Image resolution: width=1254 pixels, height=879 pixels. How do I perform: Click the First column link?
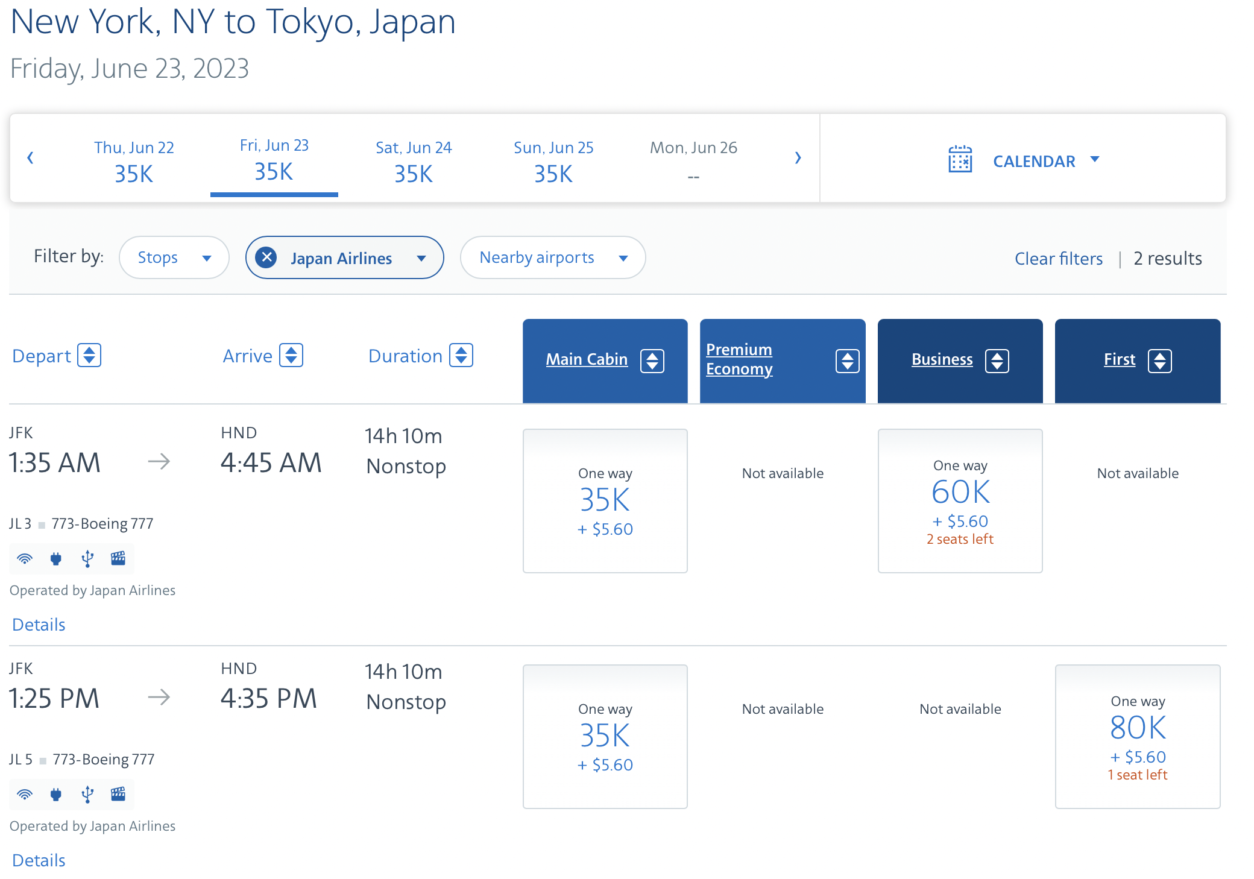[x=1120, y=359]
